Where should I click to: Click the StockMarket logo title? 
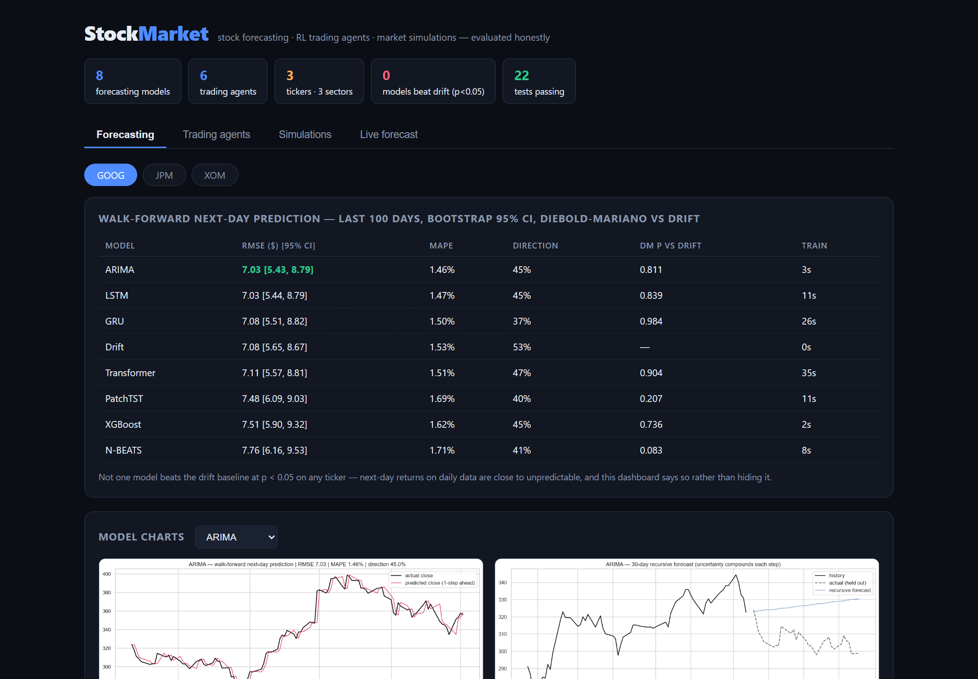point(146,34)
